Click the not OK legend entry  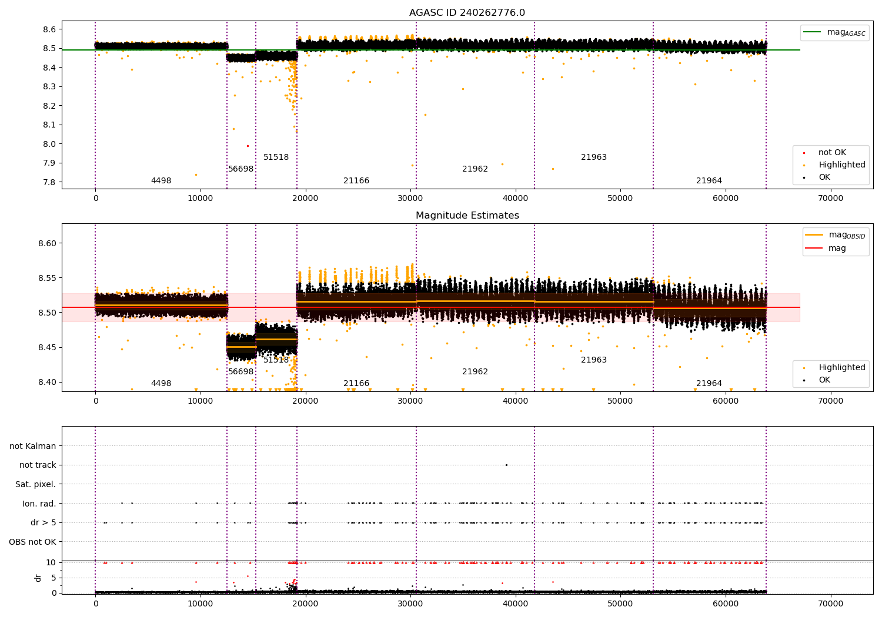tap(832, 153)
